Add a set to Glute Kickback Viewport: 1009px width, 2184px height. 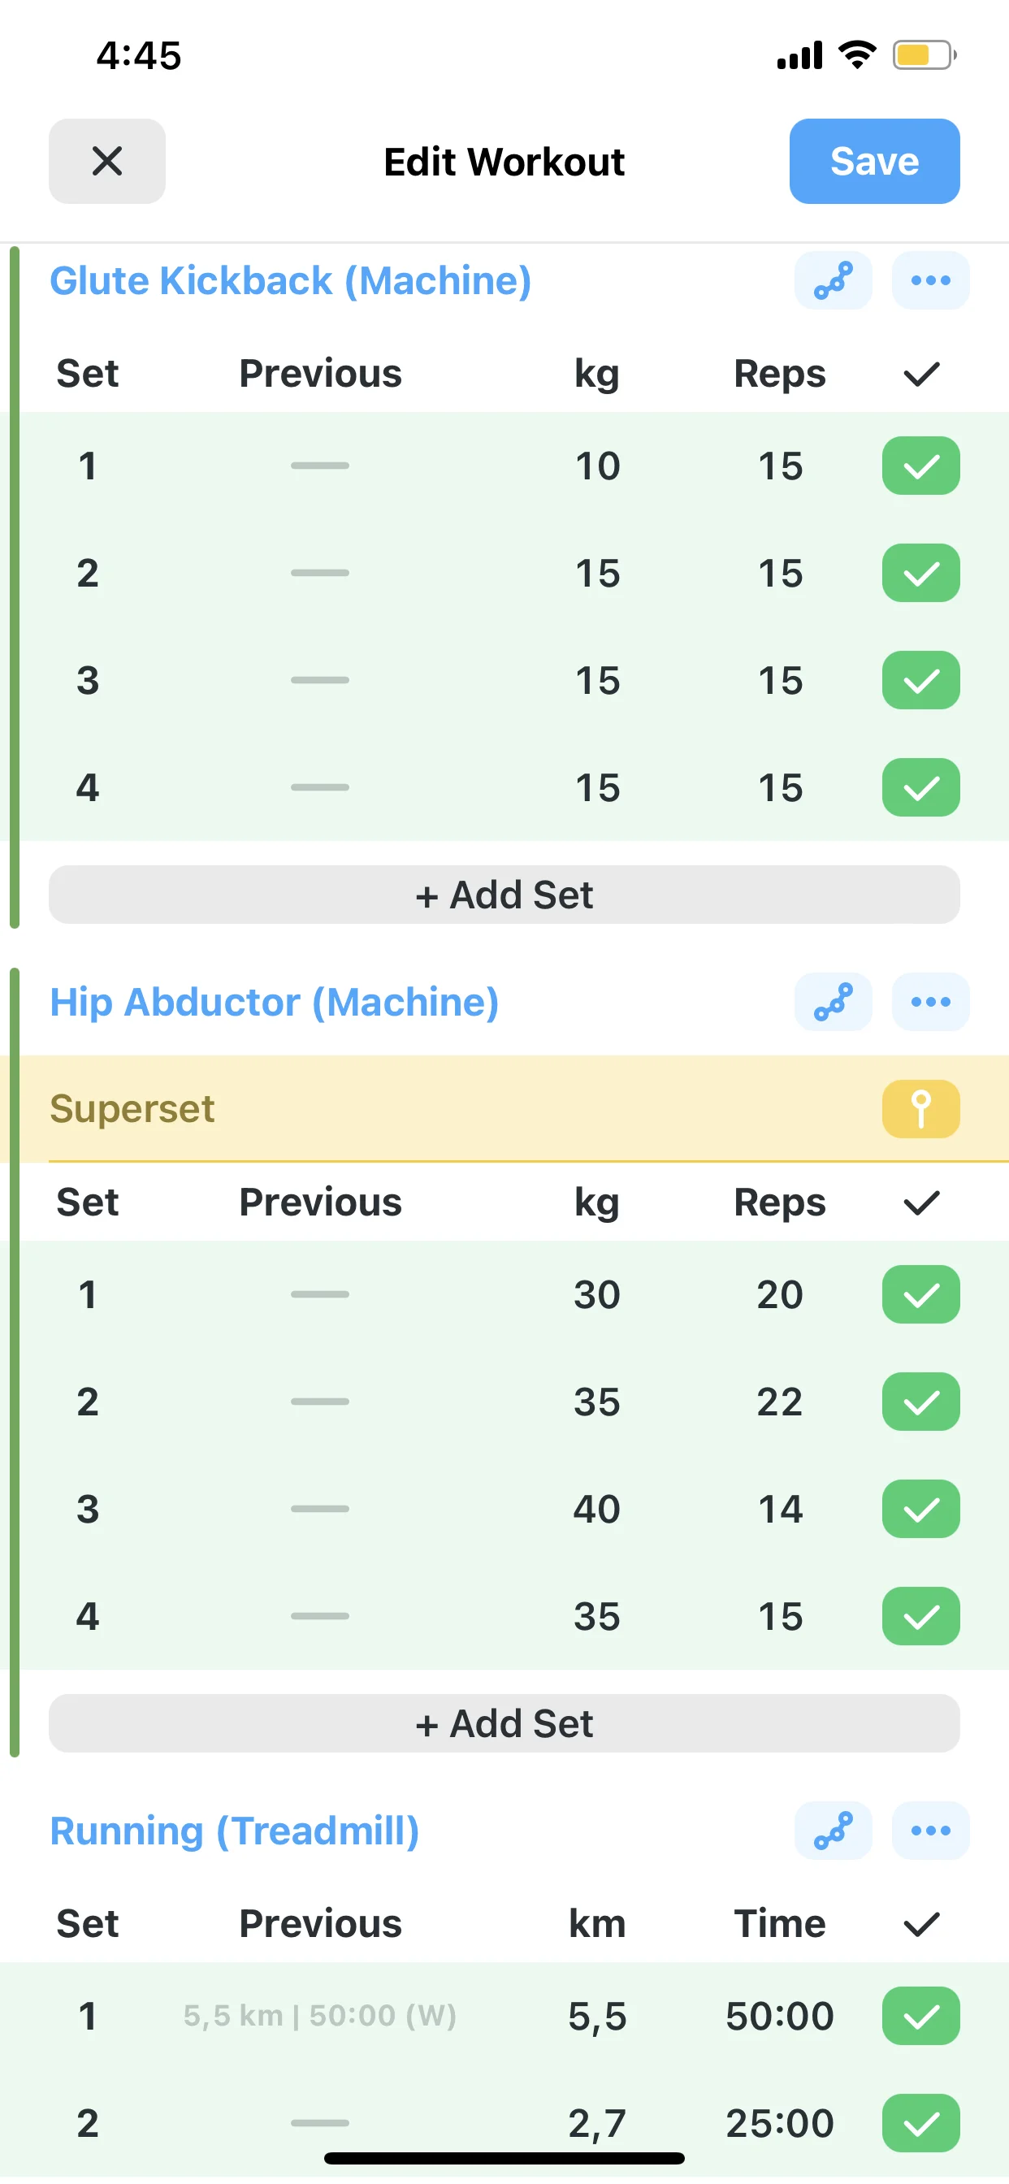click(504, 895)
